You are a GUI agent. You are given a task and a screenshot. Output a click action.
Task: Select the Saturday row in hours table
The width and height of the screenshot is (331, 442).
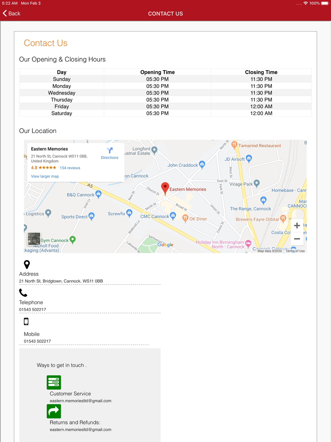pyautogui.click(x=165, y=113)
